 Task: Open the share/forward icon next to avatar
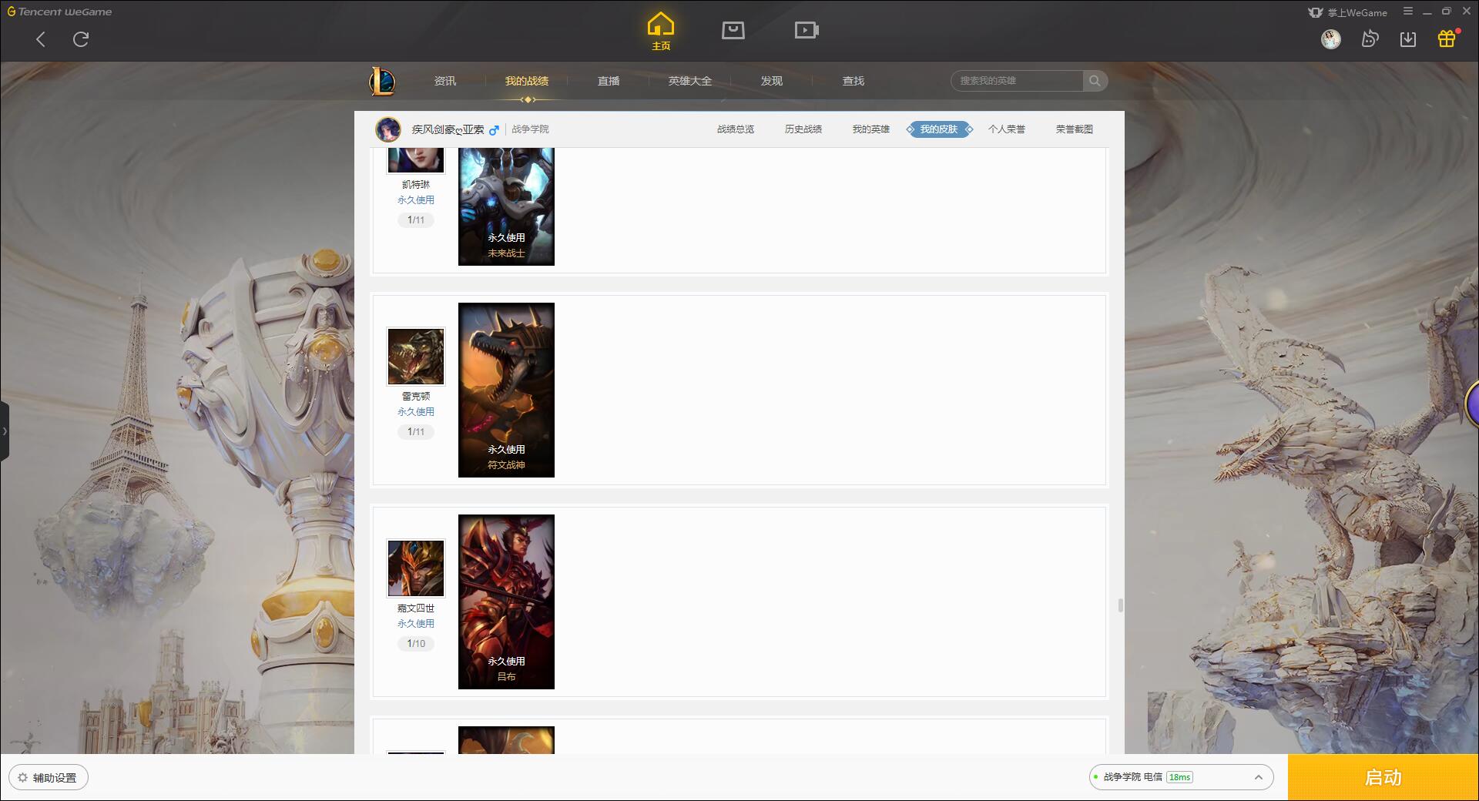[x=1370, y=39]
